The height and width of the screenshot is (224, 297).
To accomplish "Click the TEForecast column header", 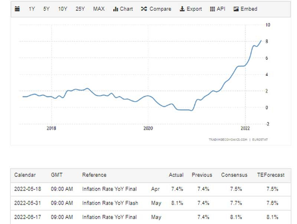I will [x=271, y=175].
